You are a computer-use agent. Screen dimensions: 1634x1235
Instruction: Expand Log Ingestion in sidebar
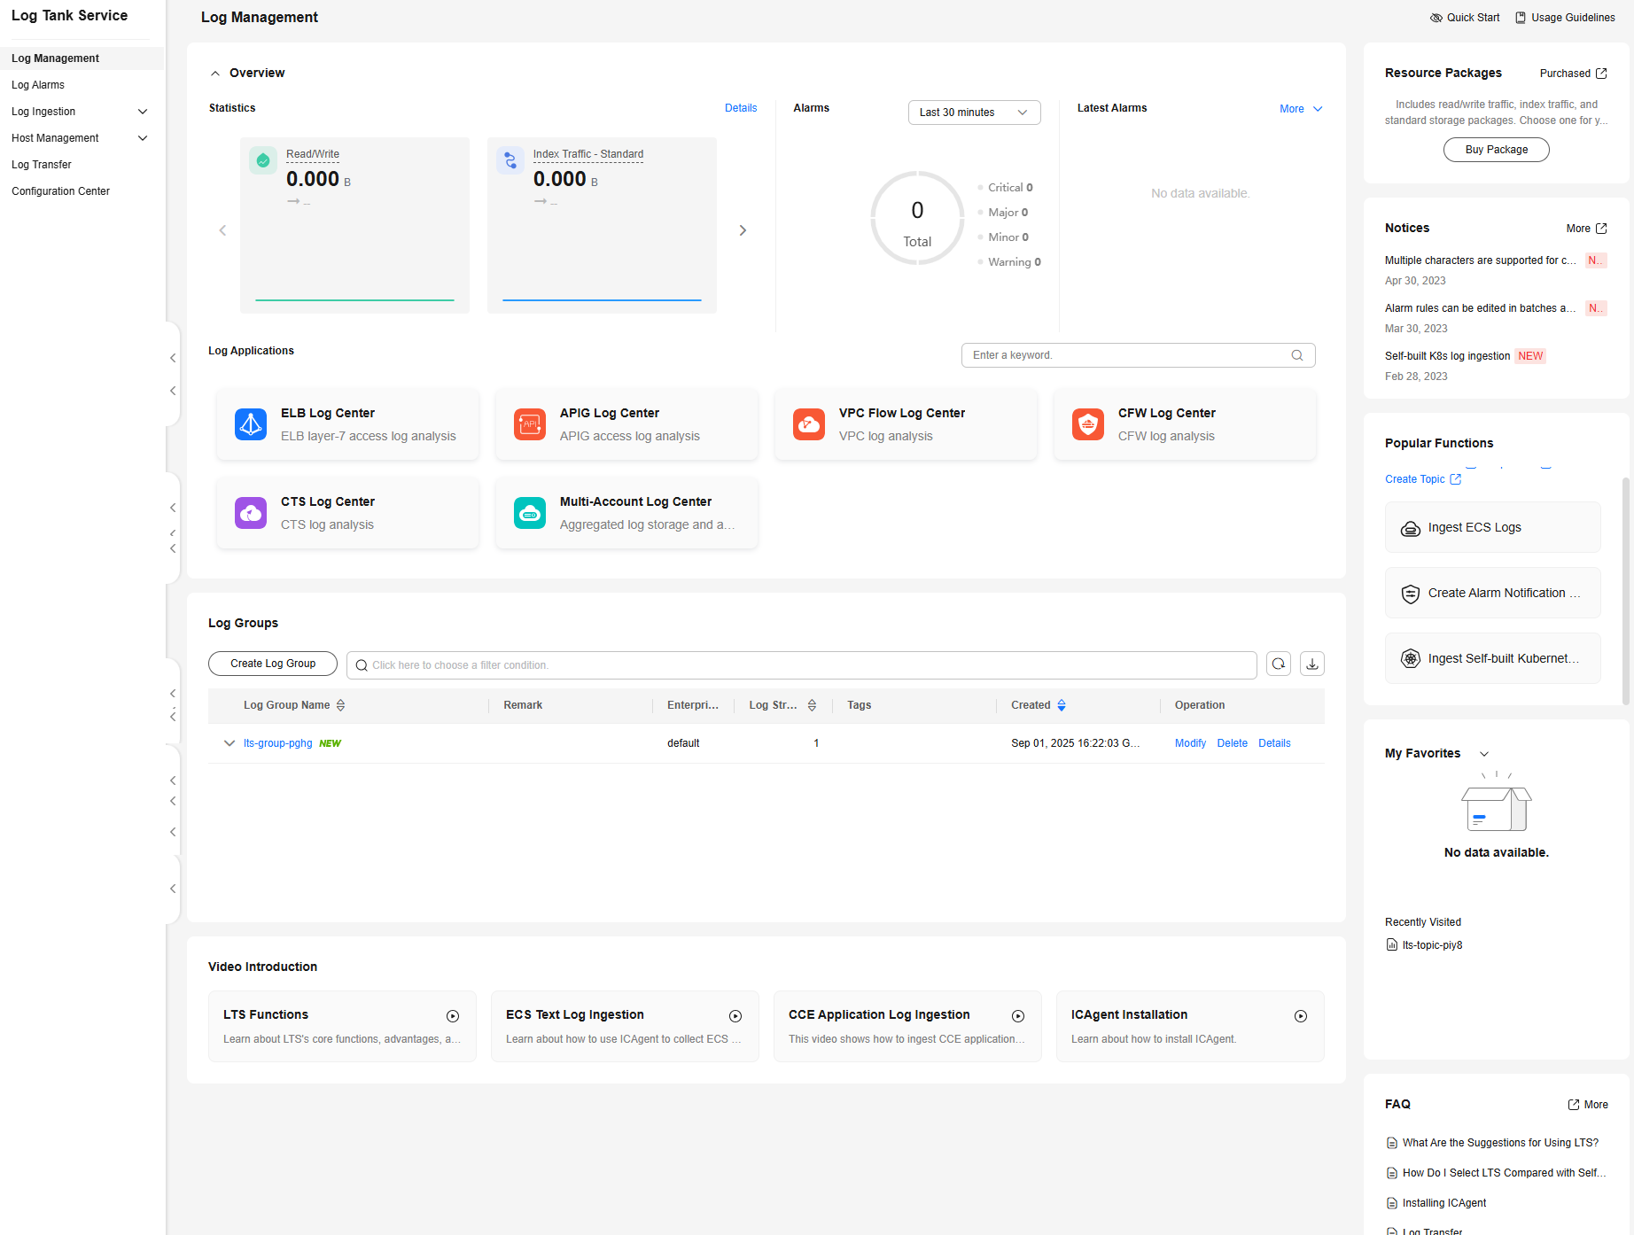(143, 112)
